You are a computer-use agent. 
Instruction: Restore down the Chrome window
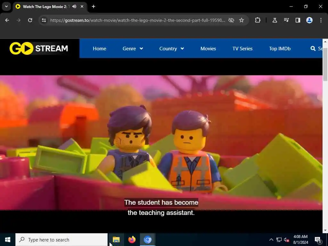click(306, 6)
